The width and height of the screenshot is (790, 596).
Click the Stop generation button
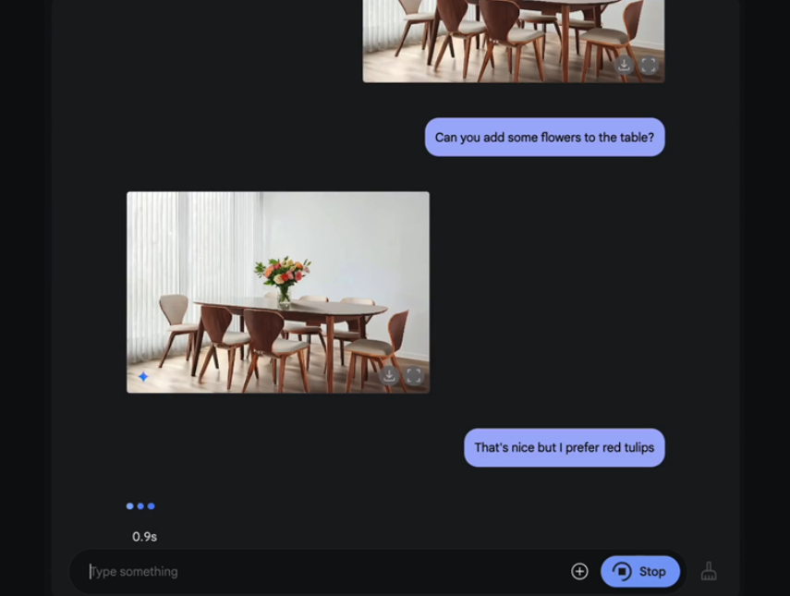tap(640, 571)
